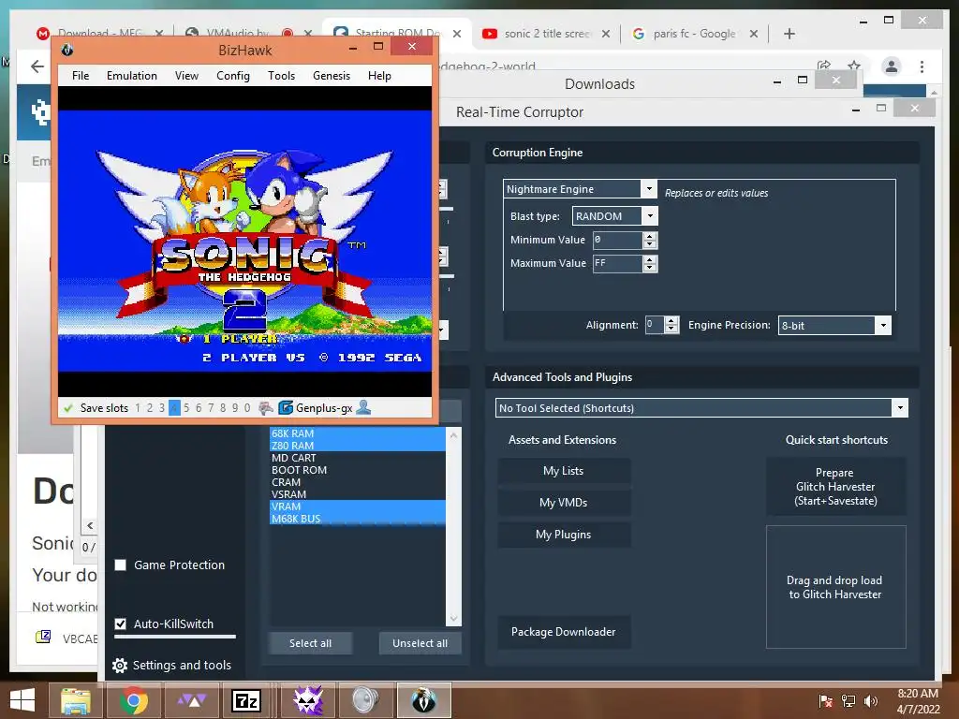This screenshot has height=719, width=959.
Task: Open BizHawk Emulation menu
Action: point(131,75)
